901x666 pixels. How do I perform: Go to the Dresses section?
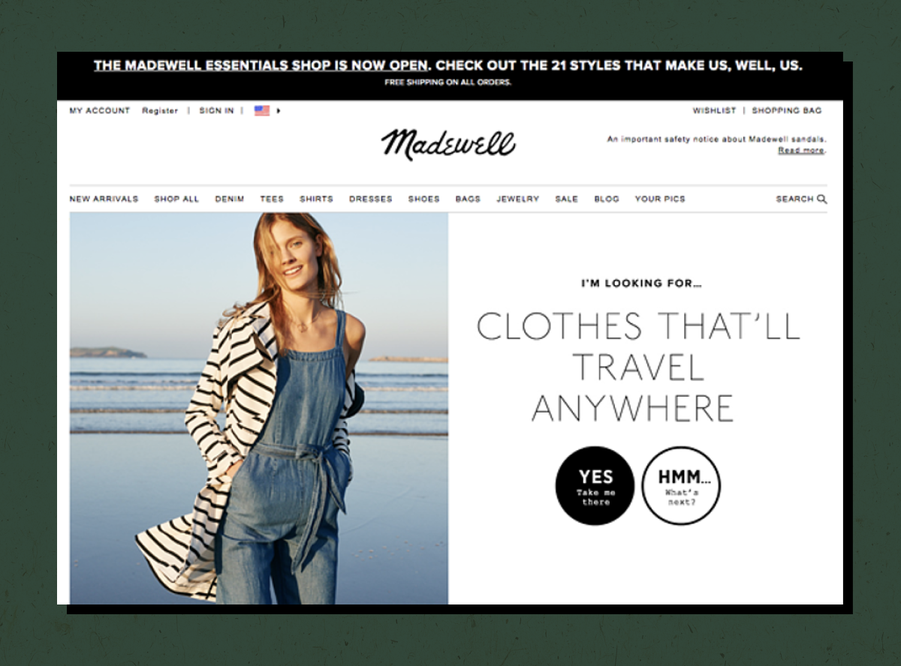click(371, 199)
